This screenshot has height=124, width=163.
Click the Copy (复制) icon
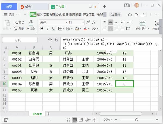(x=15, y=28)
